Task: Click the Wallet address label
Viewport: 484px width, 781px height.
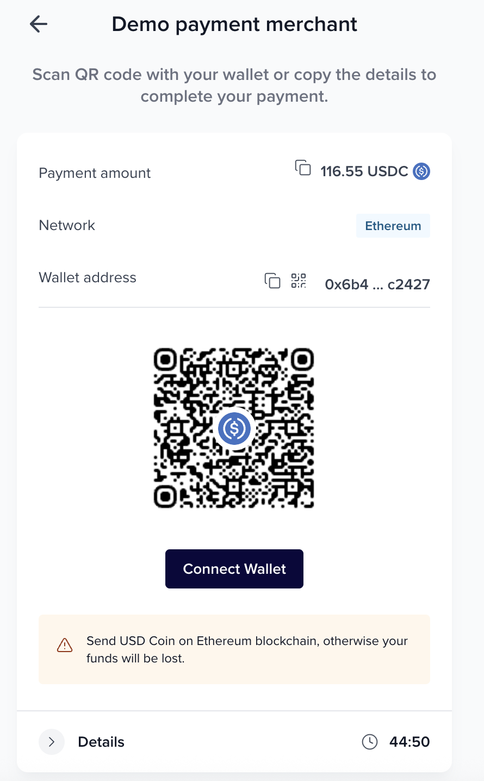Action: 88,277
